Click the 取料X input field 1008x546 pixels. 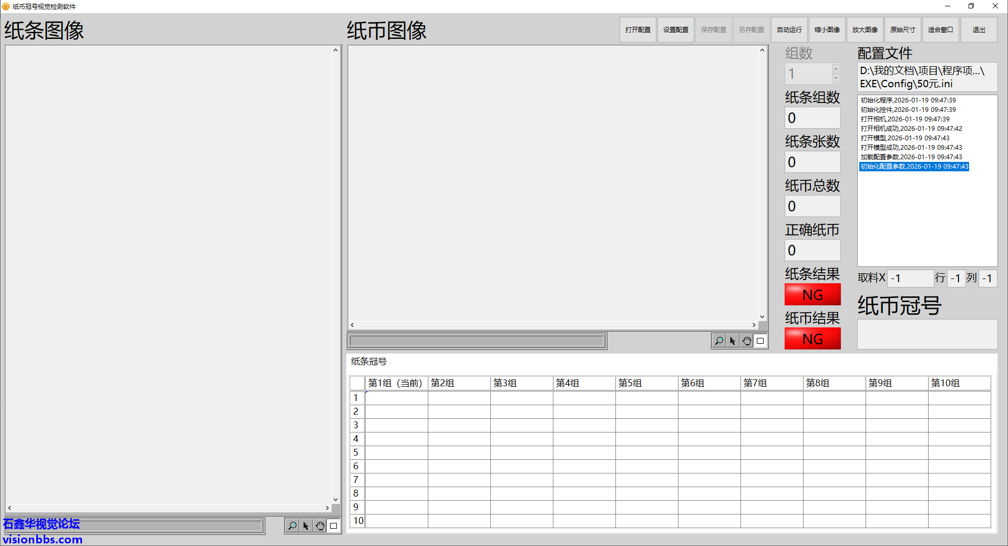pos(910,278)
